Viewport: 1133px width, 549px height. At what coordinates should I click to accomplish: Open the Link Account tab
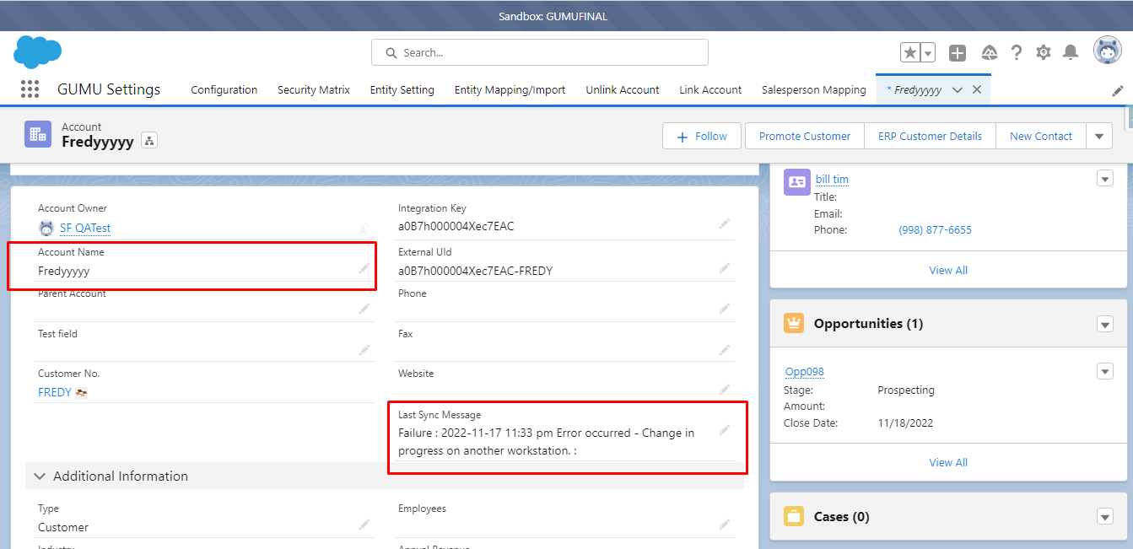710,90
